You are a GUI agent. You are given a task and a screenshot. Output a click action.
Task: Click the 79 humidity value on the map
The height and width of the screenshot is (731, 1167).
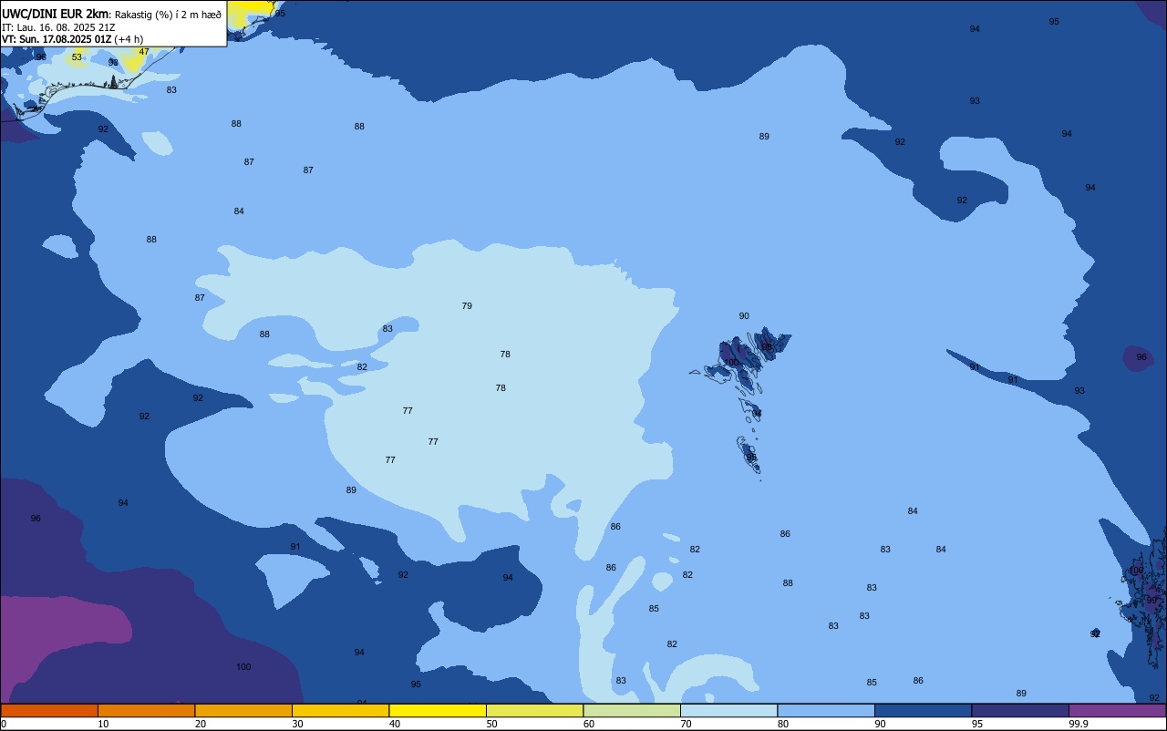(x=467, y=306)
